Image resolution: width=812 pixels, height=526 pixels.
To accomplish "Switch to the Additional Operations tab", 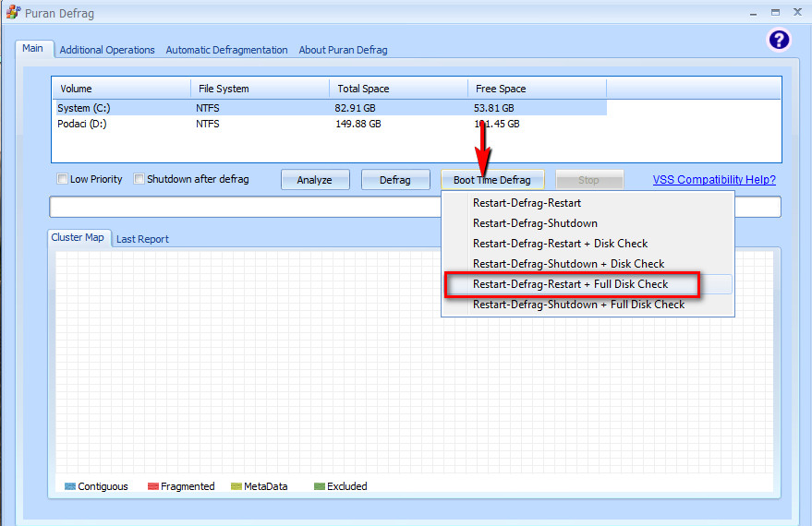I will [x=107, y=50].
